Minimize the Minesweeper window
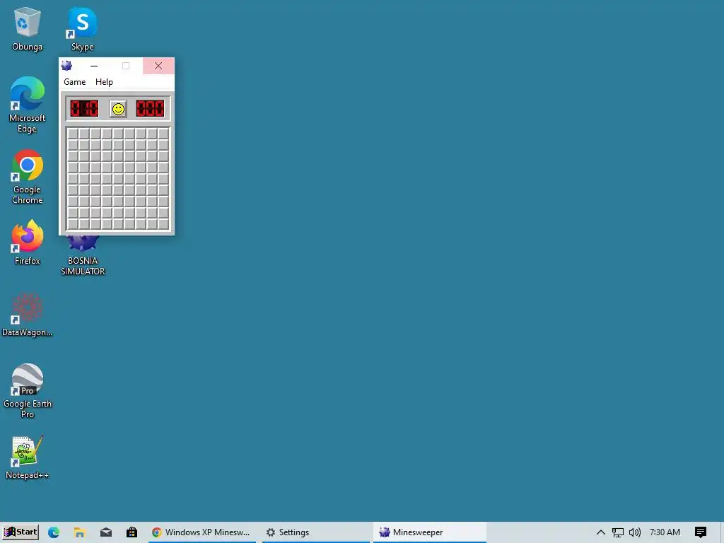 pyautogui.click(x=94, y=66)
